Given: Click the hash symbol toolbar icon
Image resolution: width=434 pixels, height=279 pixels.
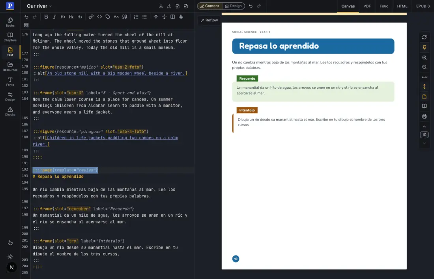Looking at the screenshot, I should point(181,17).
